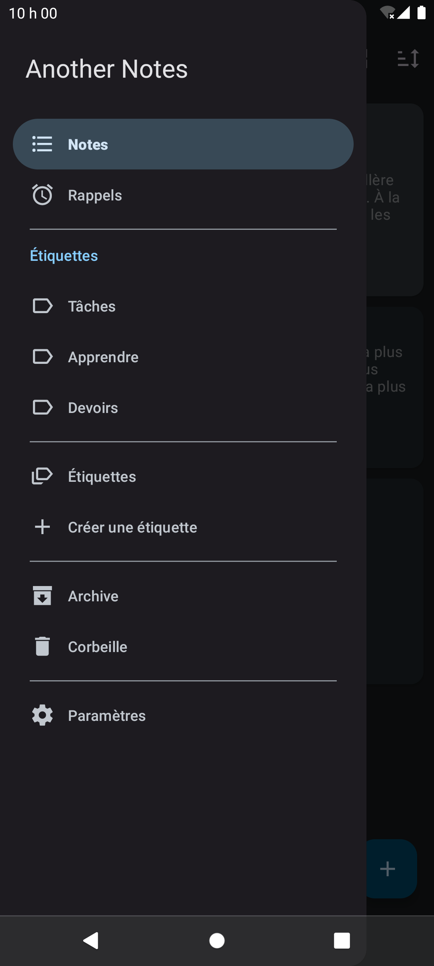Open the Archive section
Screen dimensions: 434x966
click(x=93, y=596)
